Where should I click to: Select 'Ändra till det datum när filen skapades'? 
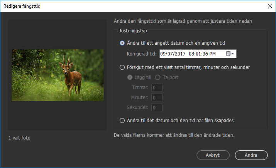coord(122,120)
